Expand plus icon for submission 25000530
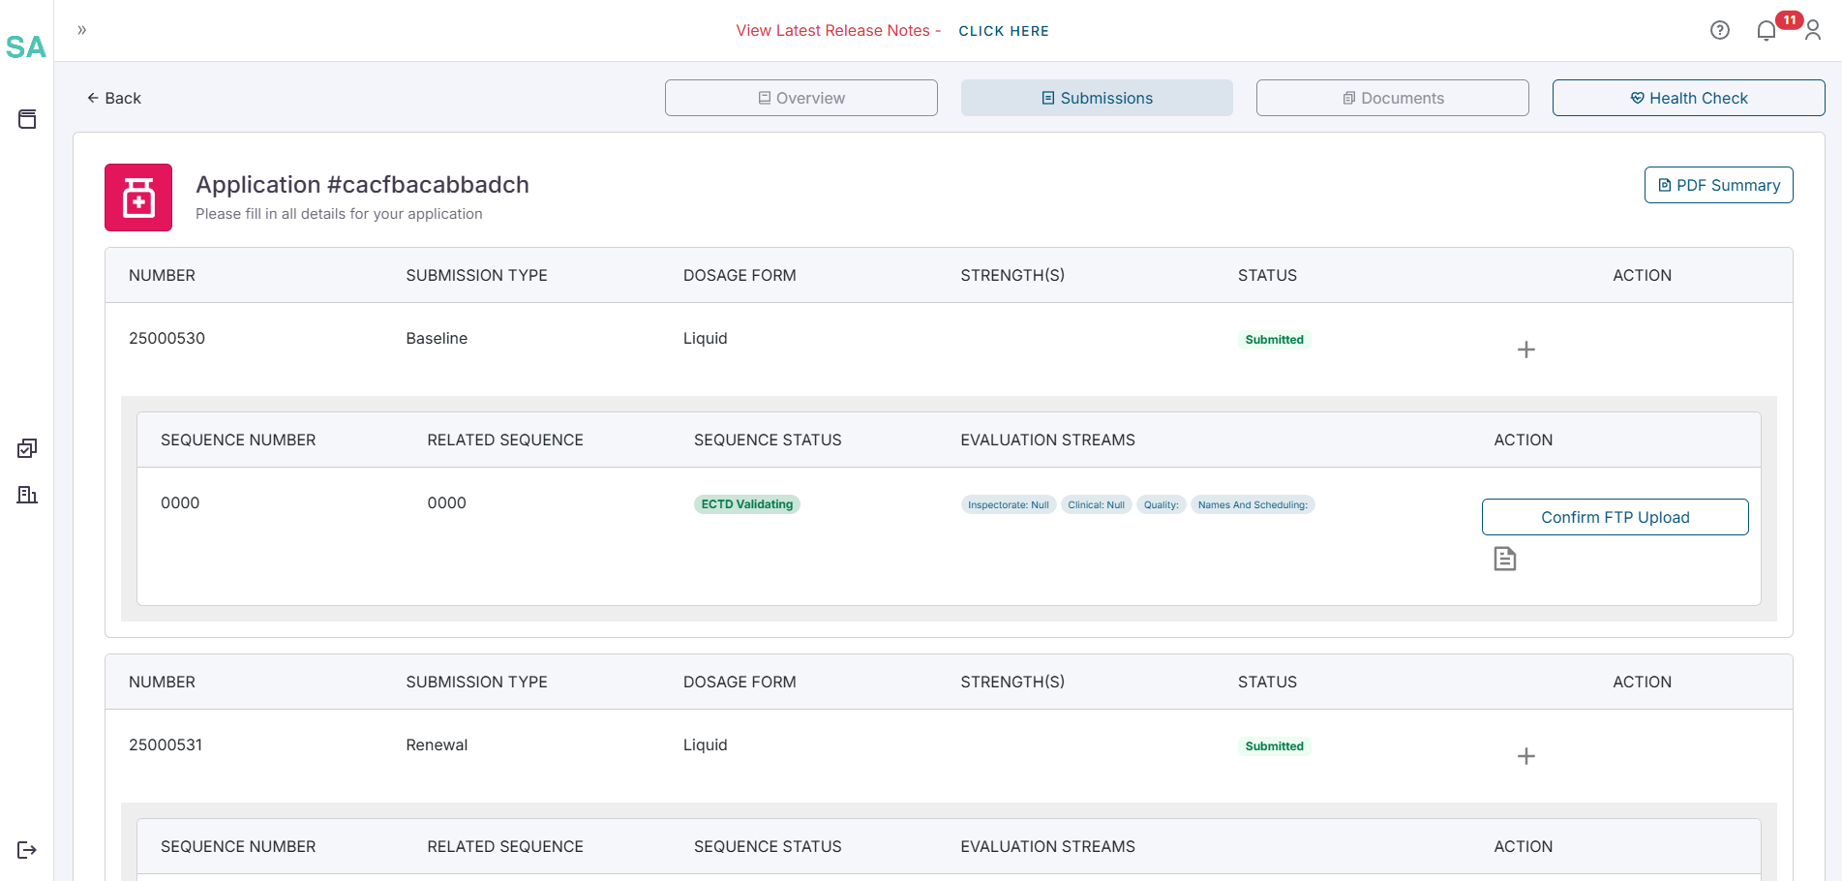The height and width of the screenshot is (881, 1842). [1525, 349]
